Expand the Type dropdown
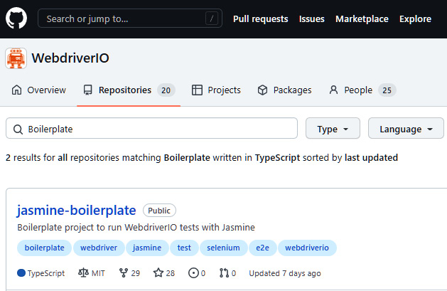 333,128
